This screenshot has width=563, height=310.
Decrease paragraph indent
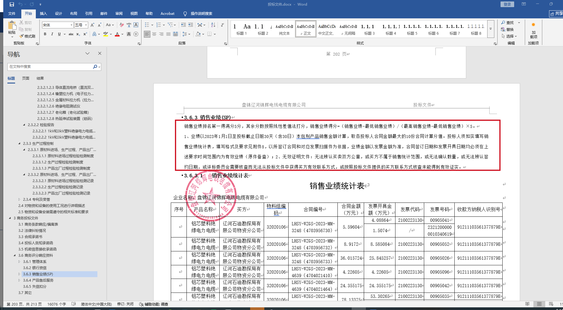[x=184, y=25]
